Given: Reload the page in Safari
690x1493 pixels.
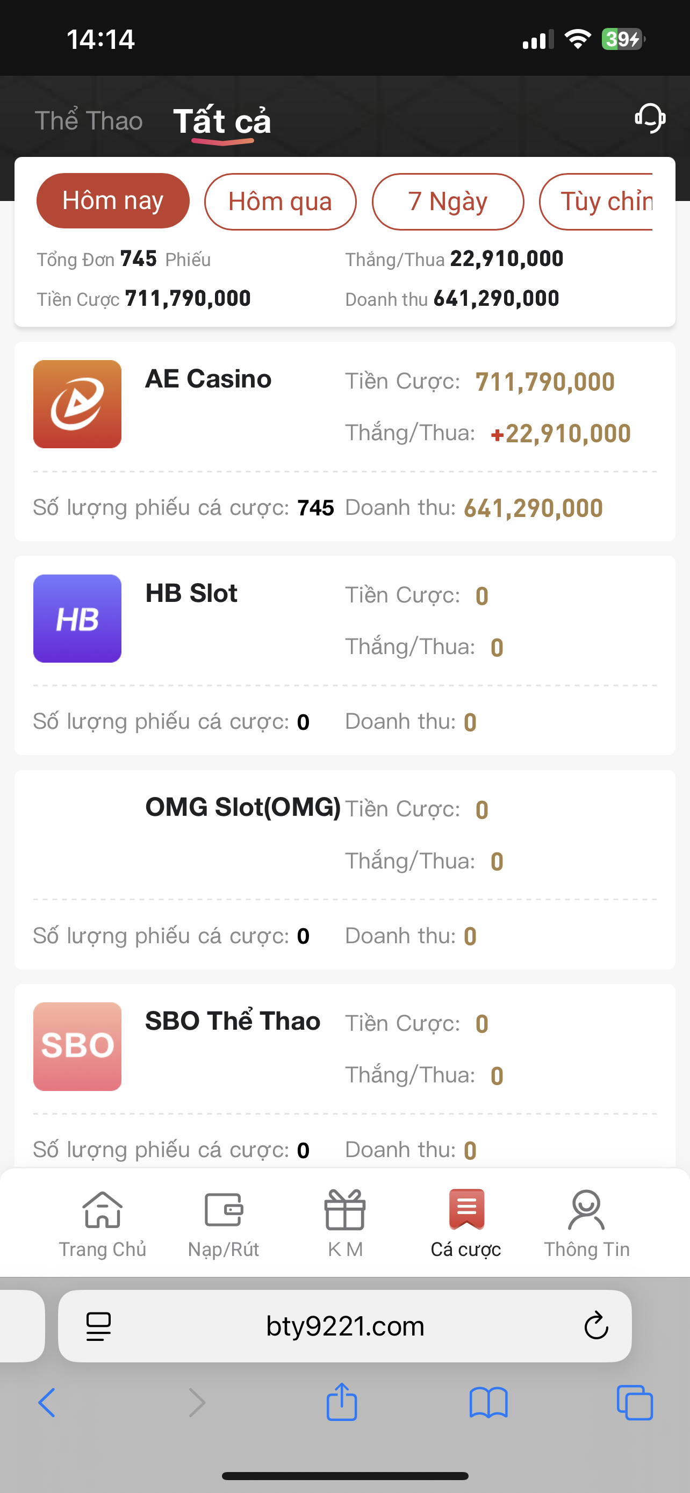Looking at the screenshot, I should (595, 1325).
